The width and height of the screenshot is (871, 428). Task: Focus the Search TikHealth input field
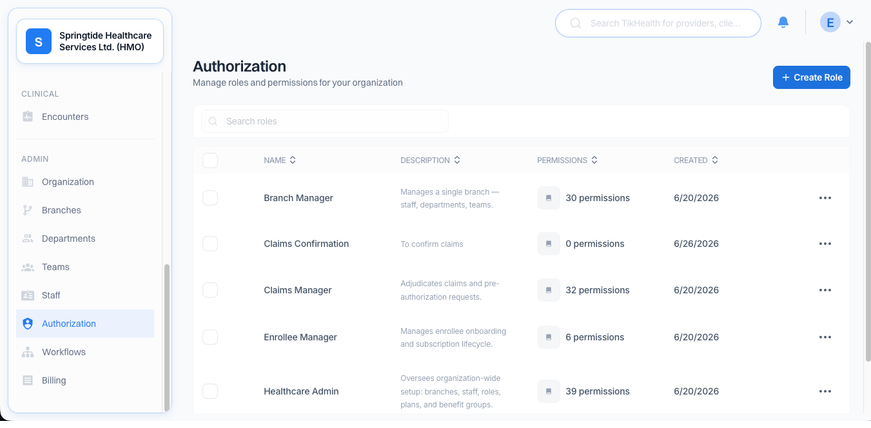coord(658,23)
